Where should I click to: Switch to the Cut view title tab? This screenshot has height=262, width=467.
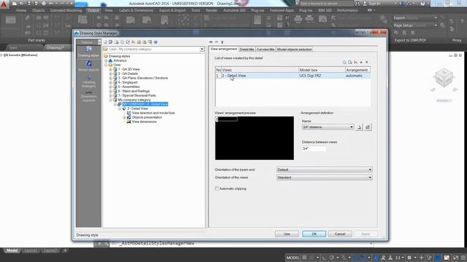265,49
